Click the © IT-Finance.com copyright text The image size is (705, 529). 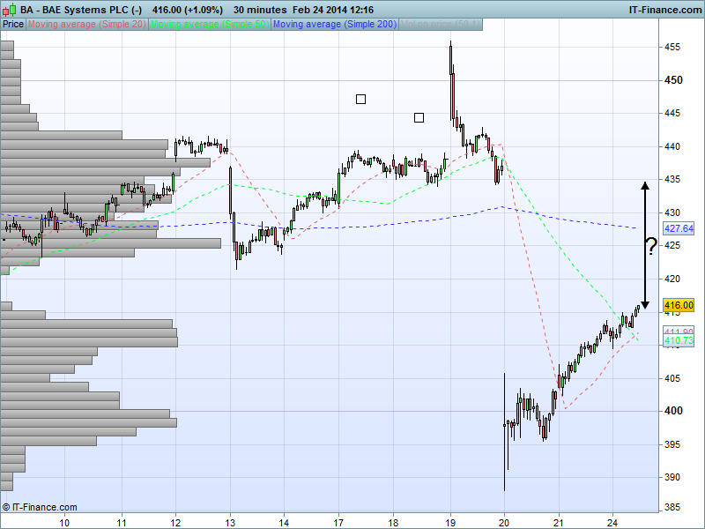[x=40, y=507]
